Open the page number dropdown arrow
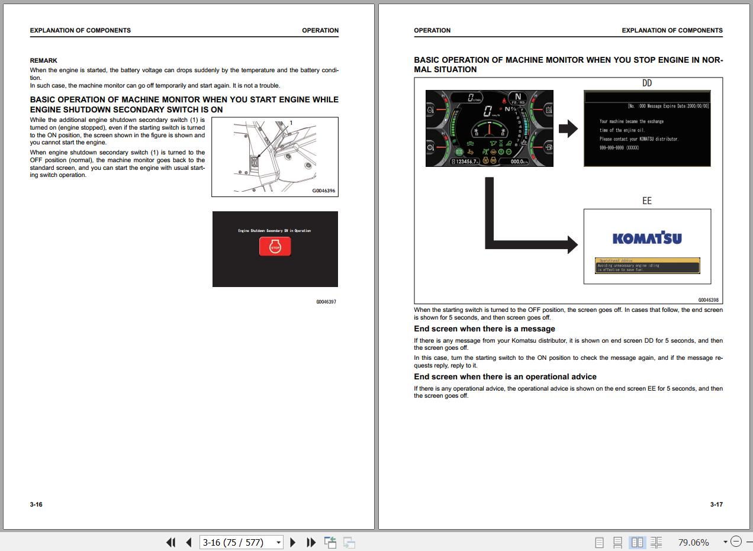Viewport: 753px width, 551px height. pos(278,542)
